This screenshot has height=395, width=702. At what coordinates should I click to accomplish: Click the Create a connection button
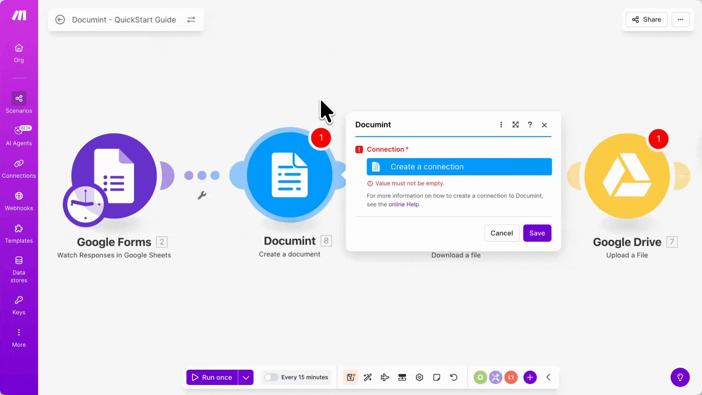pyautogui.click(x=459, y=167)
